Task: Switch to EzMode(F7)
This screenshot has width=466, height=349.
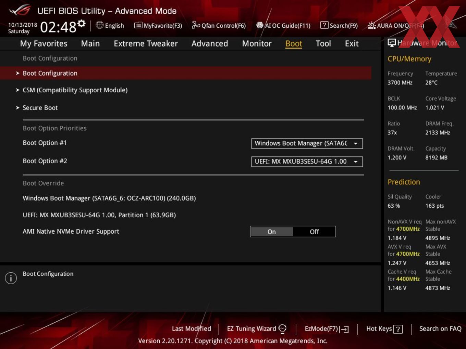Action: pyautogui.click(x=321, y=329)
